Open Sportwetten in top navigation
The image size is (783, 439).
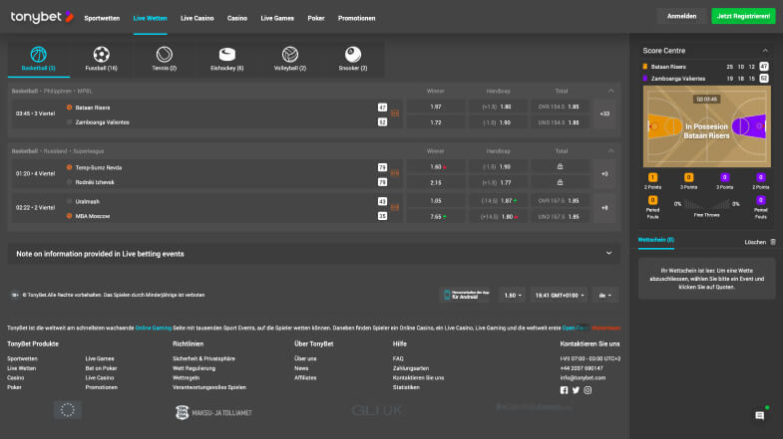click(102, 18)
